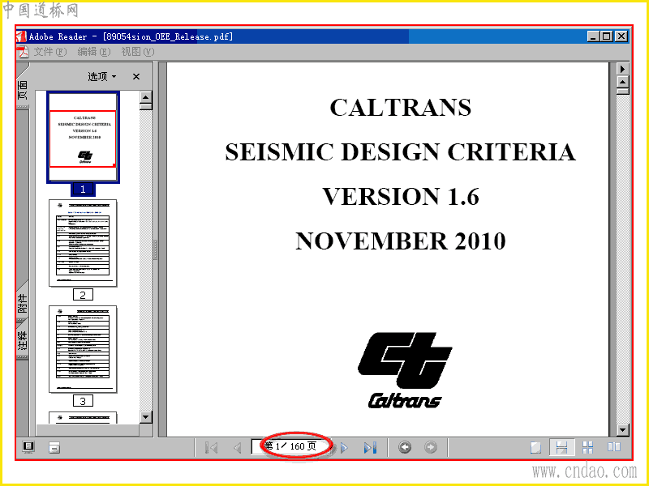This screenshot has height=486, width=649.
Task: Go forward to next view round button
Action: pyautogui.click(x=431, y=447)
